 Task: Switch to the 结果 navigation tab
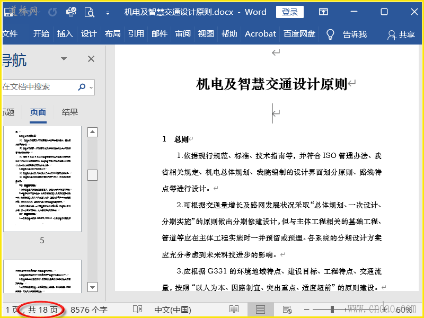tap(70, 112)
